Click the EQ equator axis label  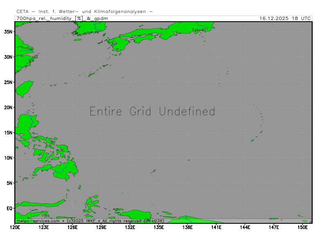pyautogui.click(x=9, y=208)
